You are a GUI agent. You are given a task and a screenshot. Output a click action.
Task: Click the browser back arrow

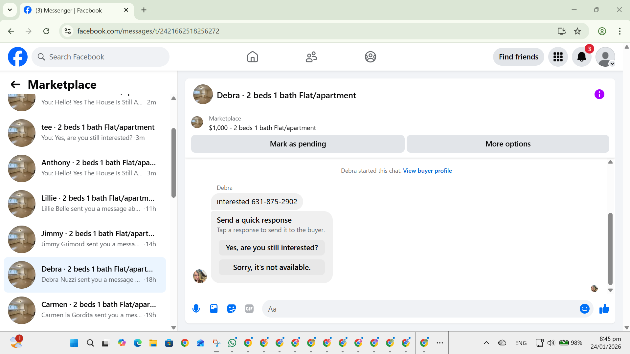(x=11, y=31)
